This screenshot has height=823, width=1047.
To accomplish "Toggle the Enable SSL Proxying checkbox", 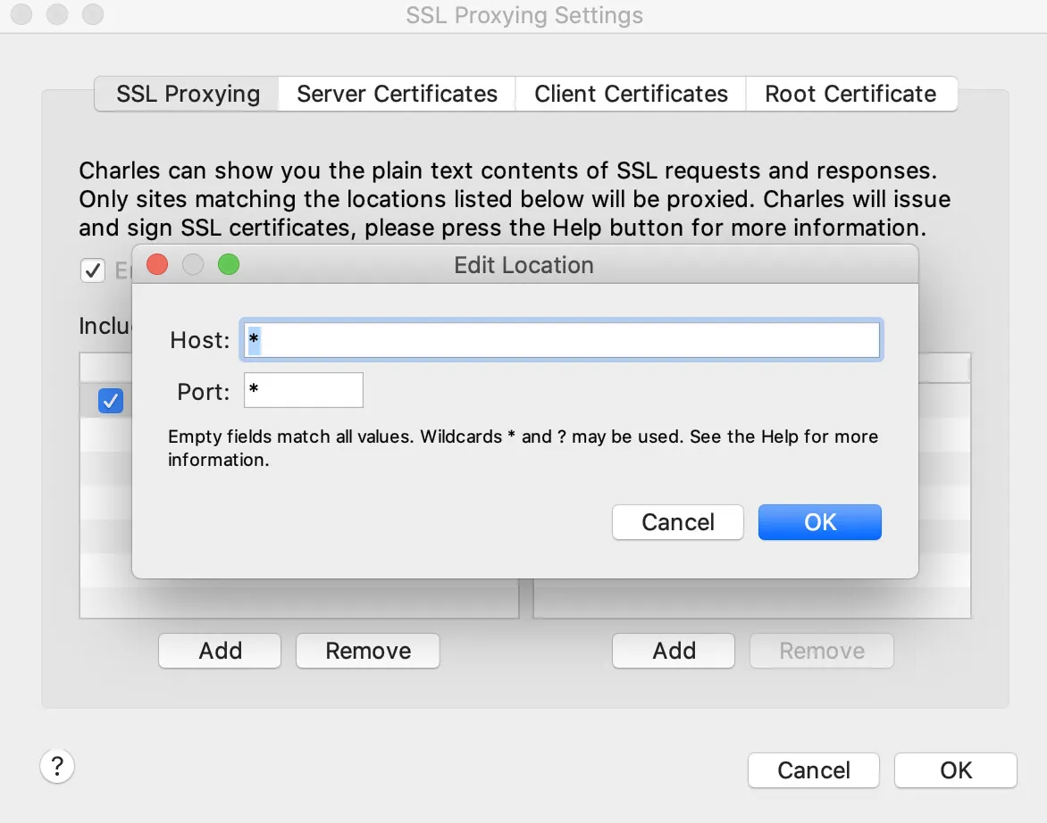I will click(93, 270).
